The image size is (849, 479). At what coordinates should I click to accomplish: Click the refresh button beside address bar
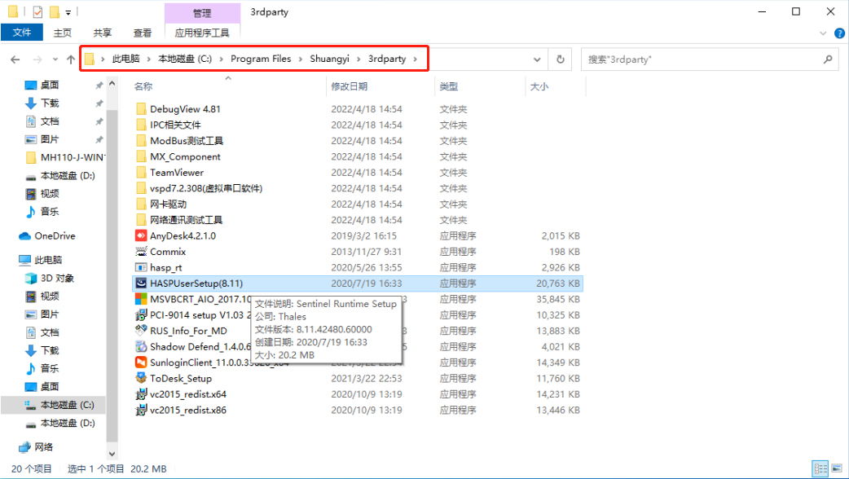(560, 59)
